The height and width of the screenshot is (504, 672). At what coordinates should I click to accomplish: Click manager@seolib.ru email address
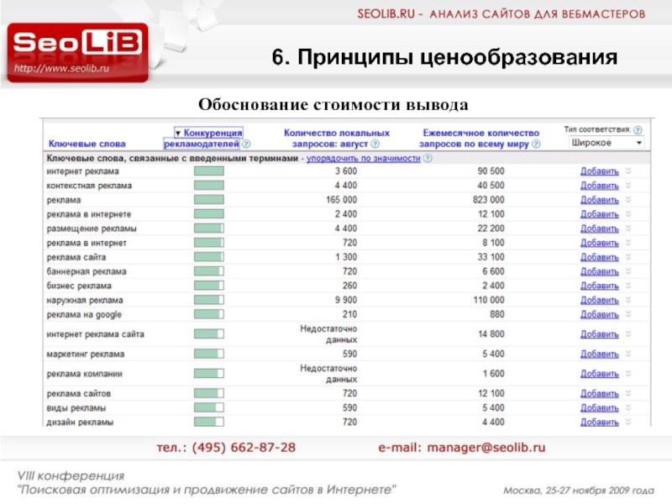point(486,448)
